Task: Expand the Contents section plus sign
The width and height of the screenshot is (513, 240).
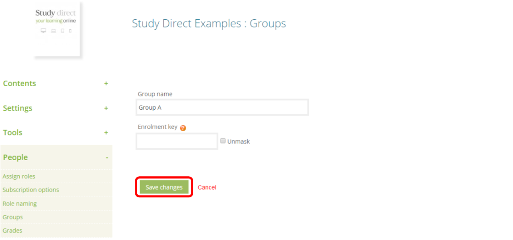Action: pos(106,84)
